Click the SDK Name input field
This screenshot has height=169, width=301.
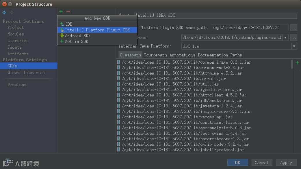pyautogui.click(x=215, y=15)
